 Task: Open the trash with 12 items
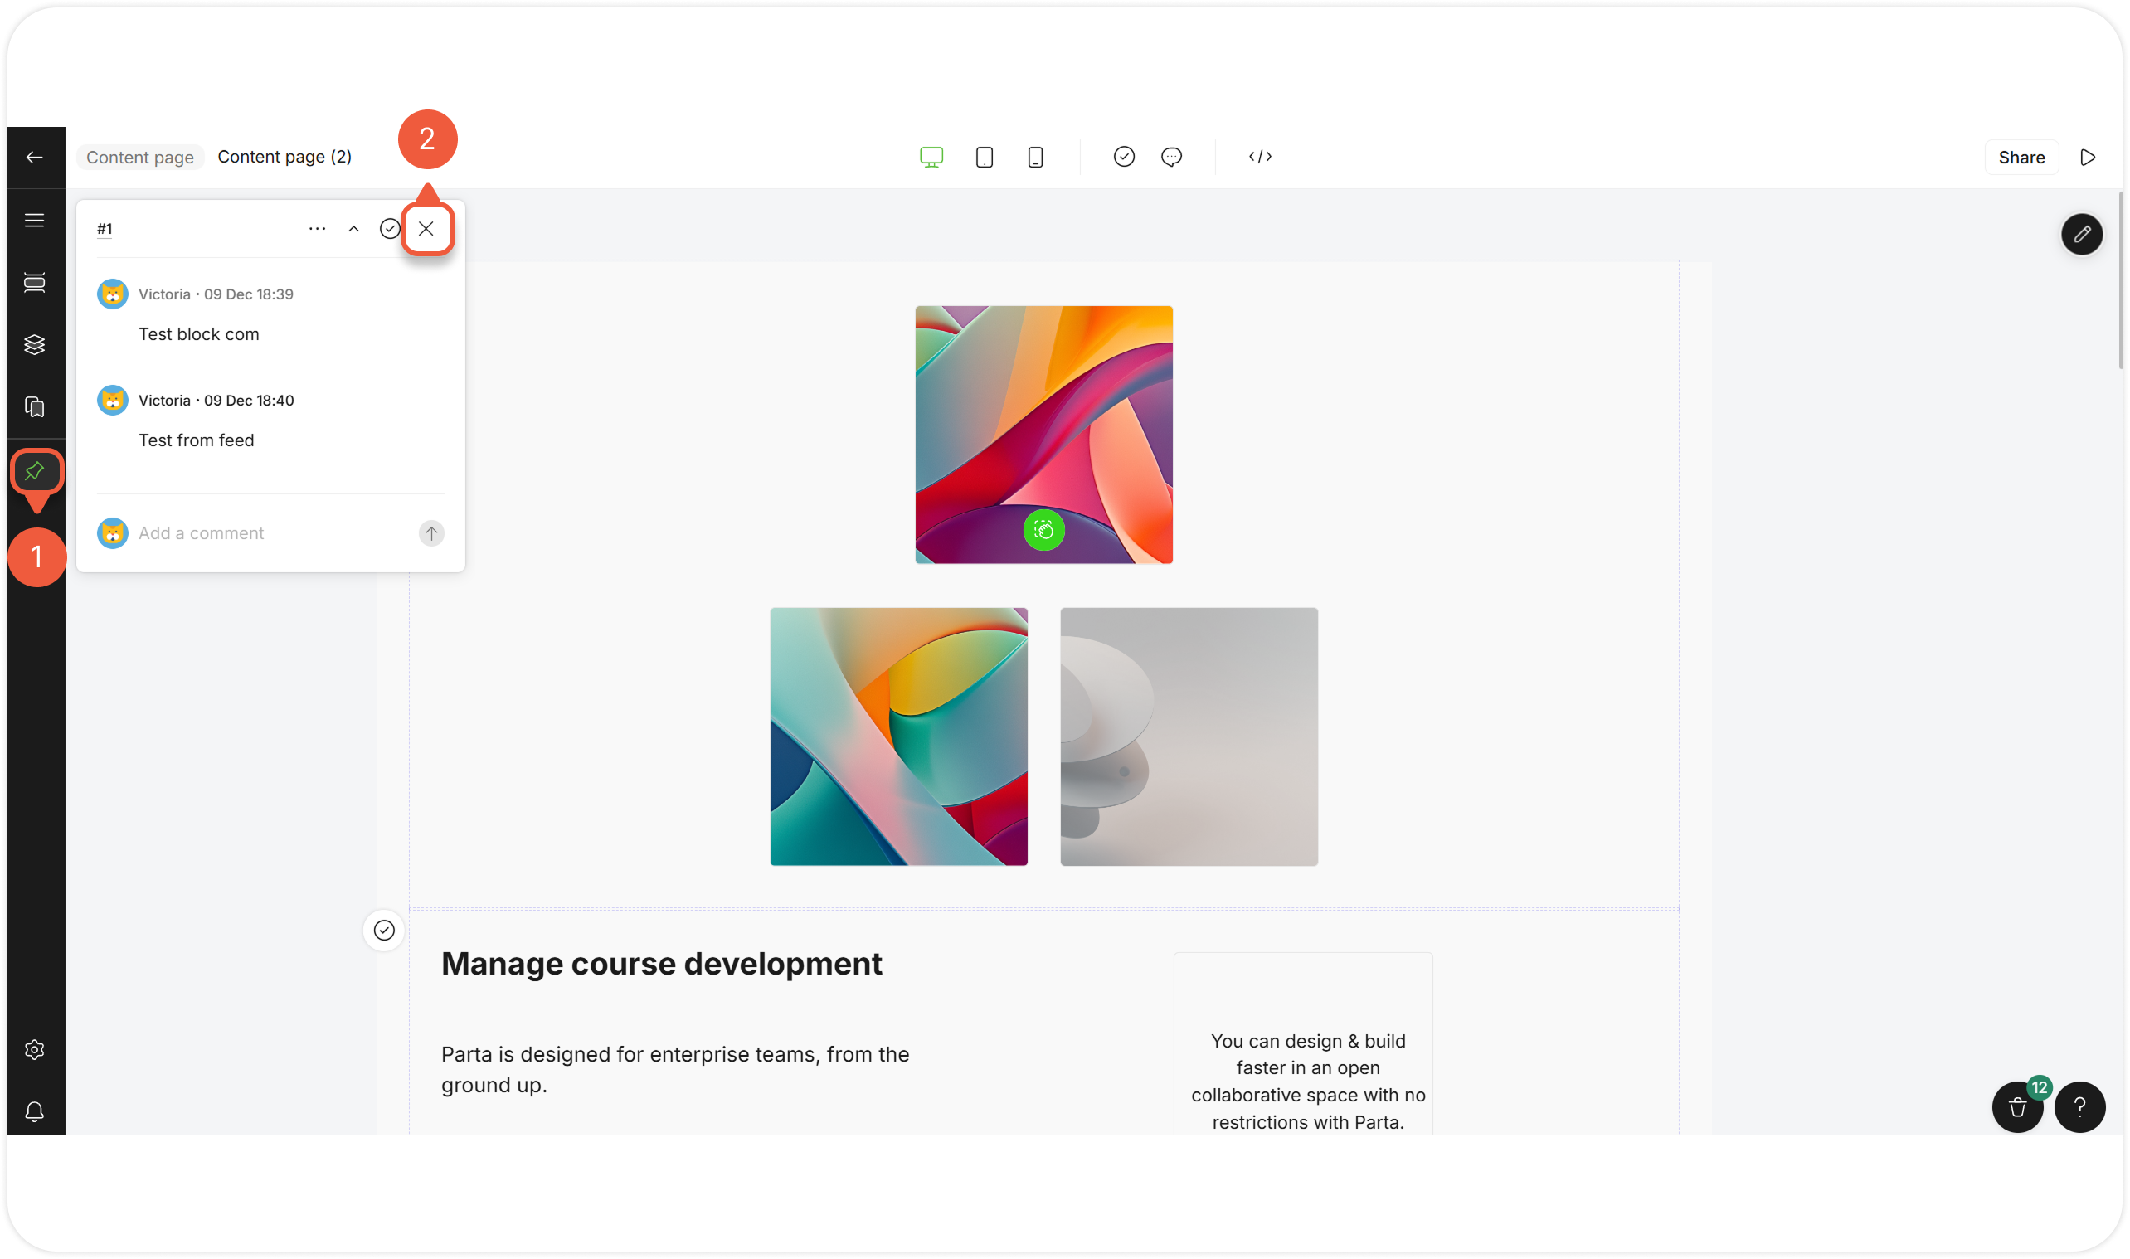pyautogui.click(x=2017, y=1106)
